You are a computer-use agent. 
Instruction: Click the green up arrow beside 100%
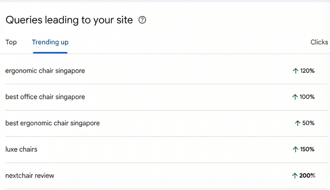coord(295,97)
